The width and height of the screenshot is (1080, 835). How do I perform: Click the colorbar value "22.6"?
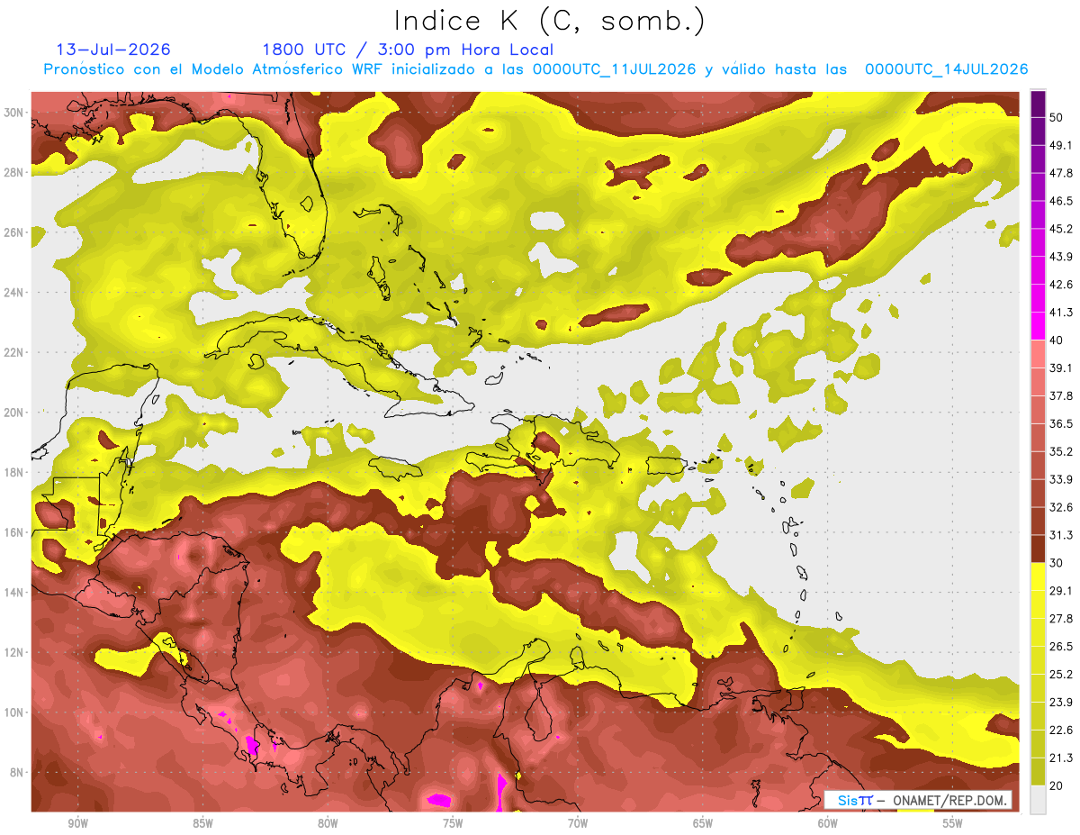1061,731
